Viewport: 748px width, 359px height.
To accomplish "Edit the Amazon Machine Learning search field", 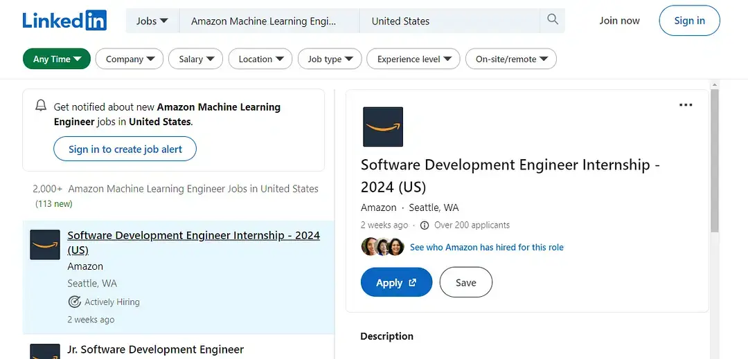I will tap(269, 21).
